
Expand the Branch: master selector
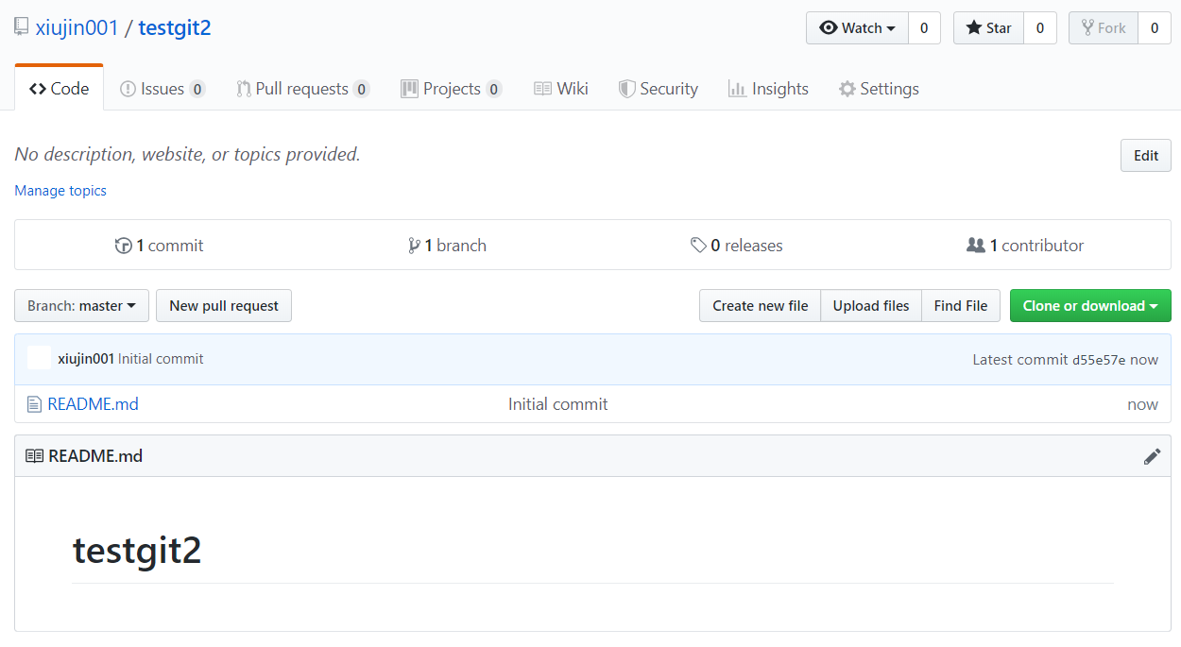tap(81, 306)
